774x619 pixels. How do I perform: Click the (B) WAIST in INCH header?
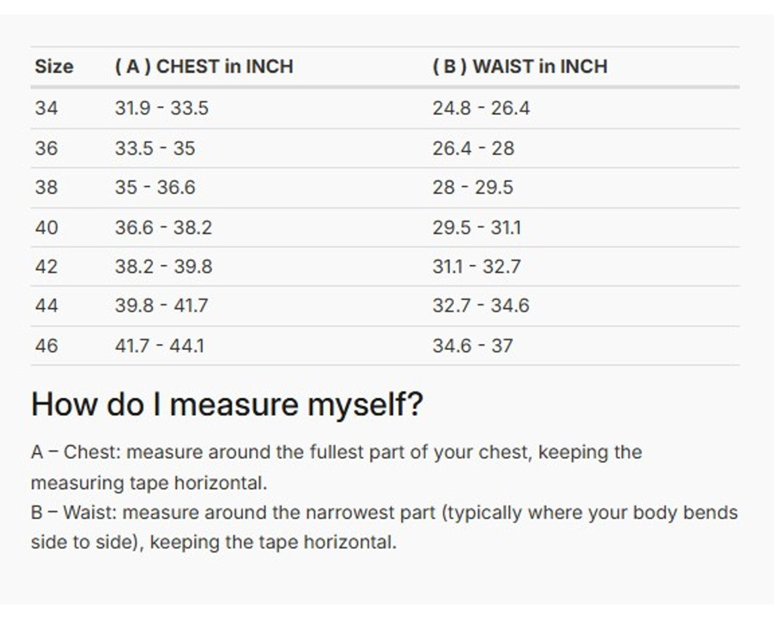(x=519, y=66)
